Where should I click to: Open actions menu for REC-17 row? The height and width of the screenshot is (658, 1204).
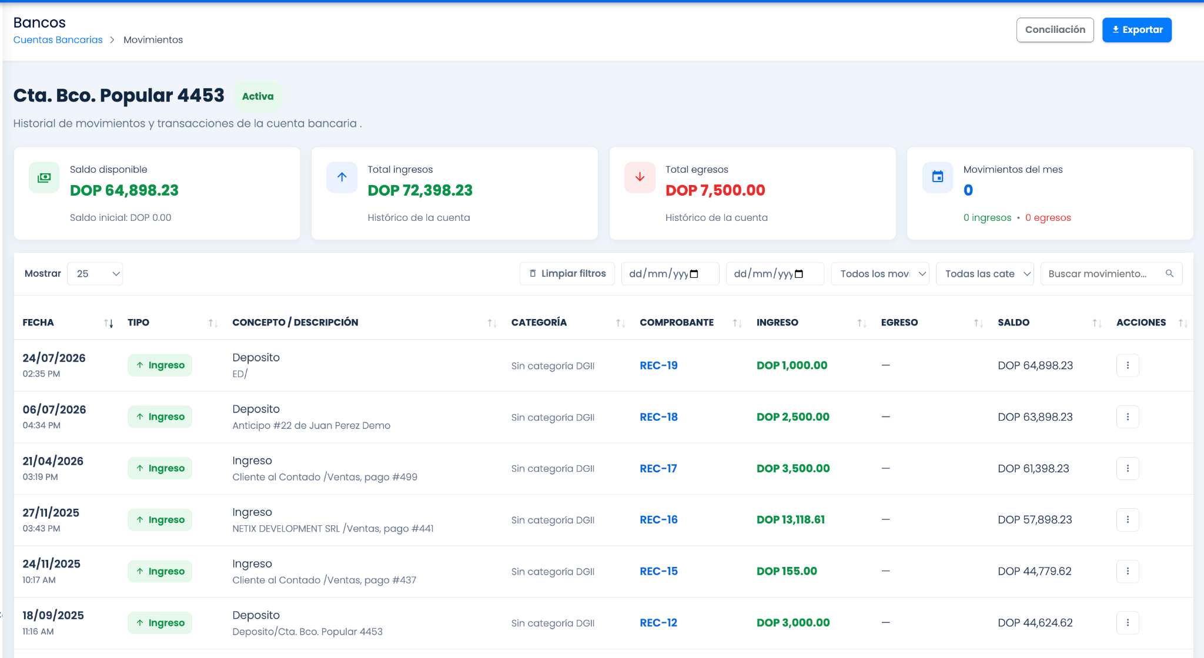click(x=1128, y=468)
